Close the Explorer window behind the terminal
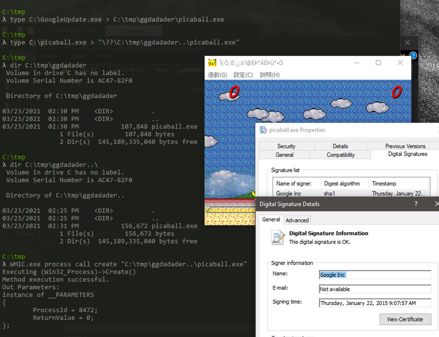Screen dimensions: 439x337 click(x=408, y=43)
